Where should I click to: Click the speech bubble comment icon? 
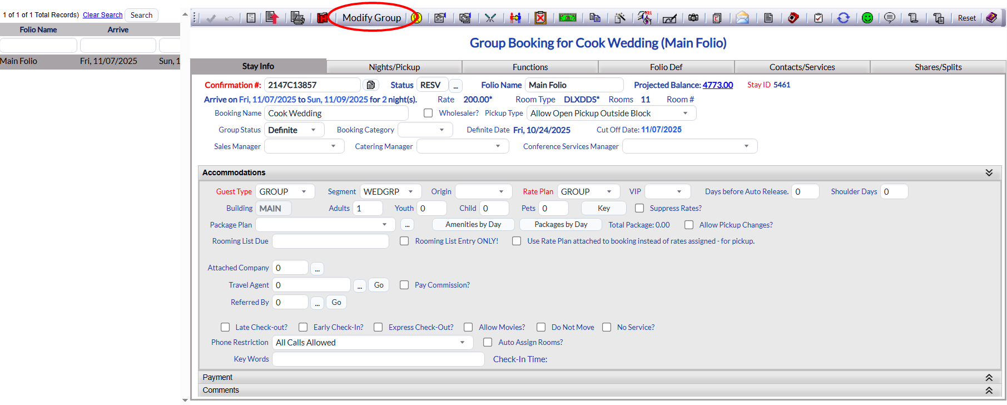890,18
